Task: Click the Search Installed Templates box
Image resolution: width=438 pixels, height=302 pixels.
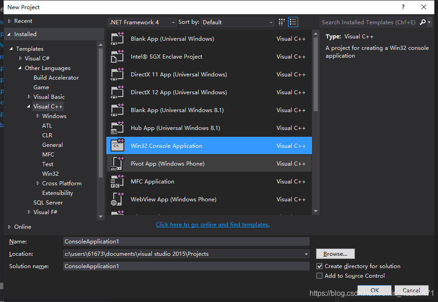Action: click(369, 22)
